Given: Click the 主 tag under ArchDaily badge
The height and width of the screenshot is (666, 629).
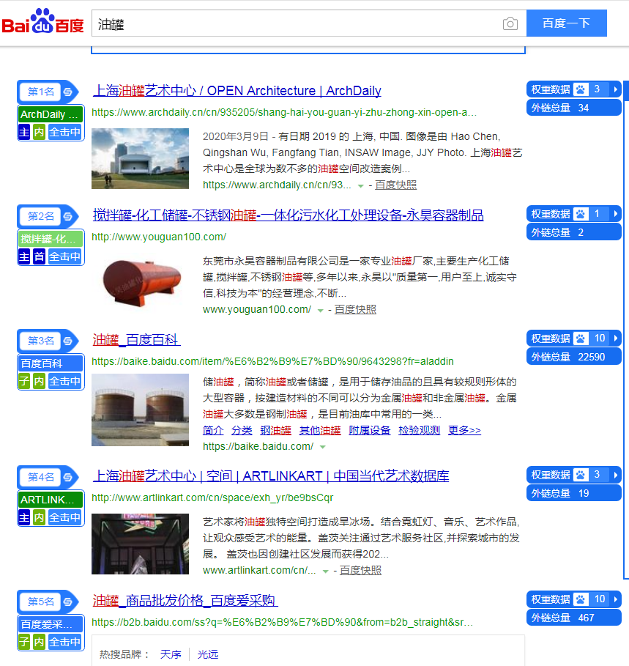Looking at the screenshot, I should click(x=24, y=132).
